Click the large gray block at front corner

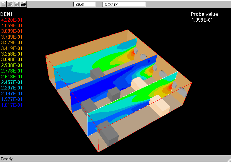point(109,136)
